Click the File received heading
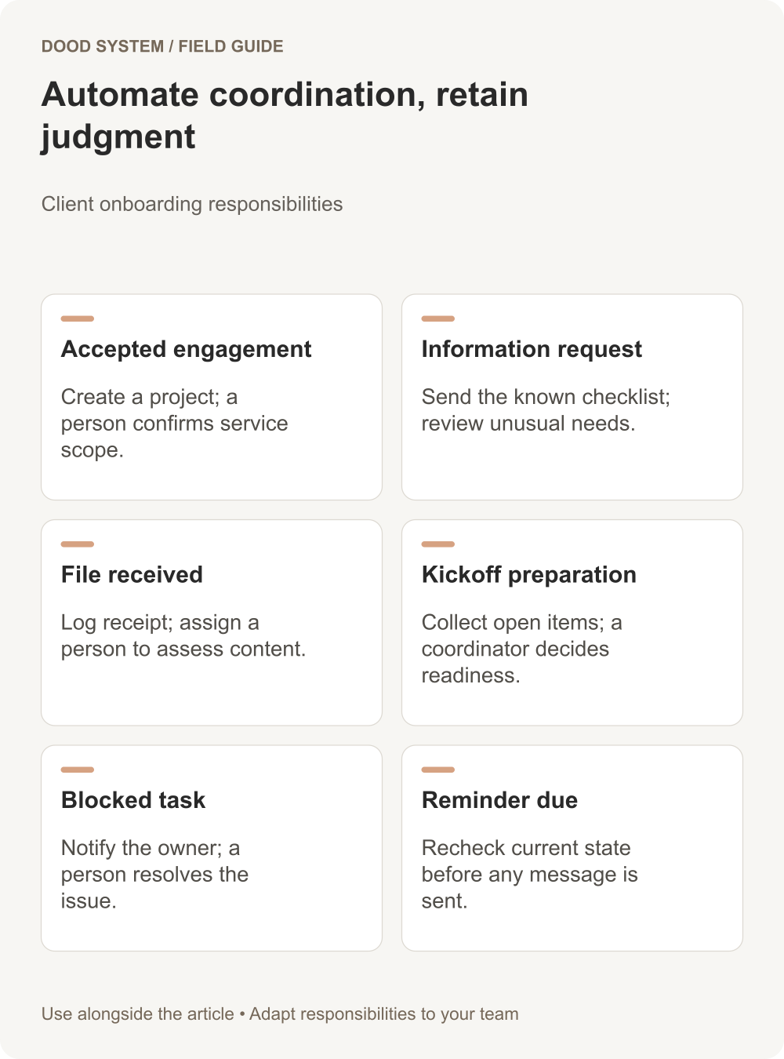This screenshot has height=1059, width=784. (x=132, y=574)
